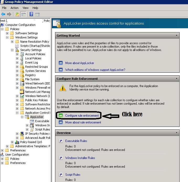
Task: Click the Event Log icon
Action: tap(22, 62)
